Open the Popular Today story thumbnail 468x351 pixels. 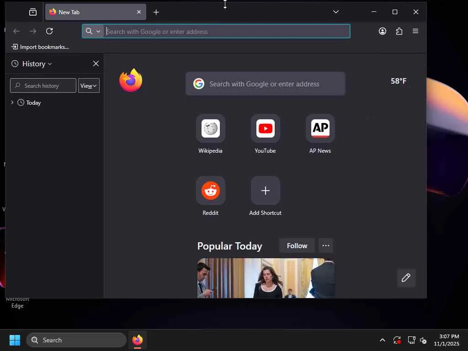pyautogui.click(x=266, y=278)
